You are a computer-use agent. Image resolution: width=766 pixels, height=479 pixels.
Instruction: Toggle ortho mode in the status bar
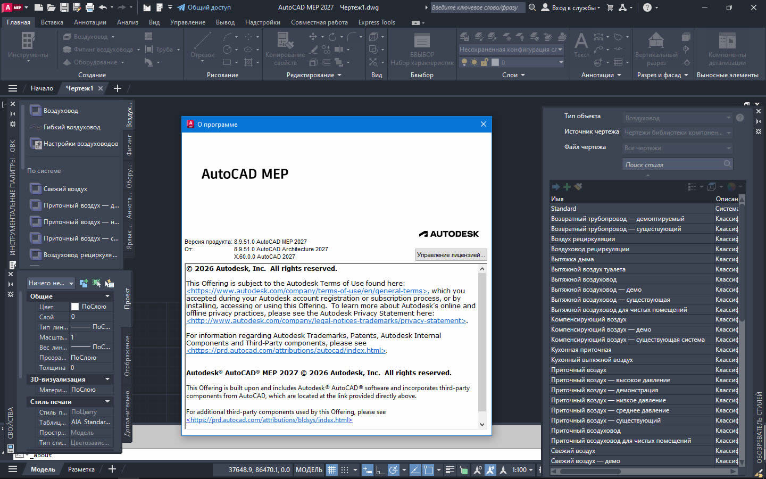click(380, 469)
